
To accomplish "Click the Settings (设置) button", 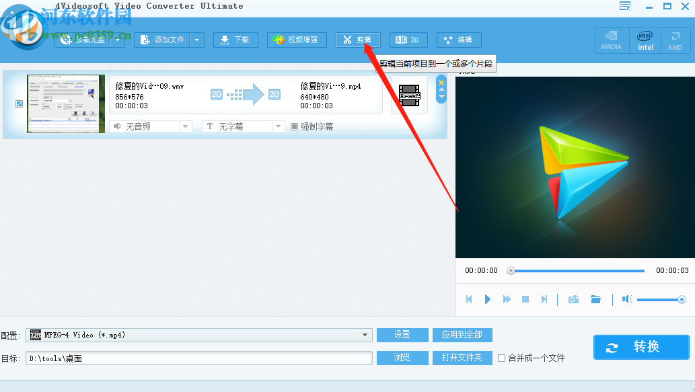I will click(x=402, y=335).
